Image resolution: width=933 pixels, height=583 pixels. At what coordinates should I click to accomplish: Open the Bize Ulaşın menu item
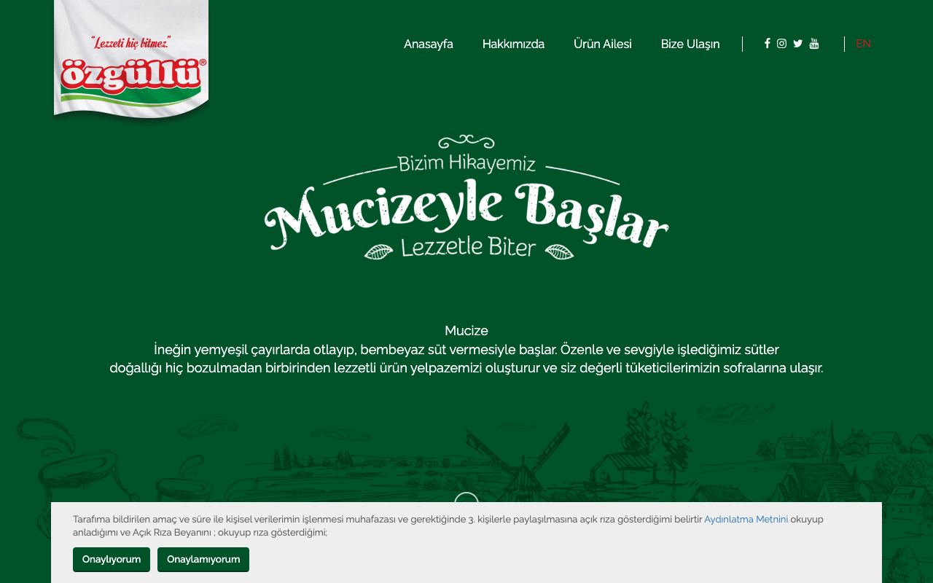(x=690, y=44)
